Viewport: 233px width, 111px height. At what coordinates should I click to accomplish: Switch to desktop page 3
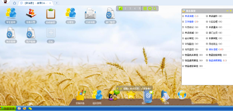pos(130,9)
